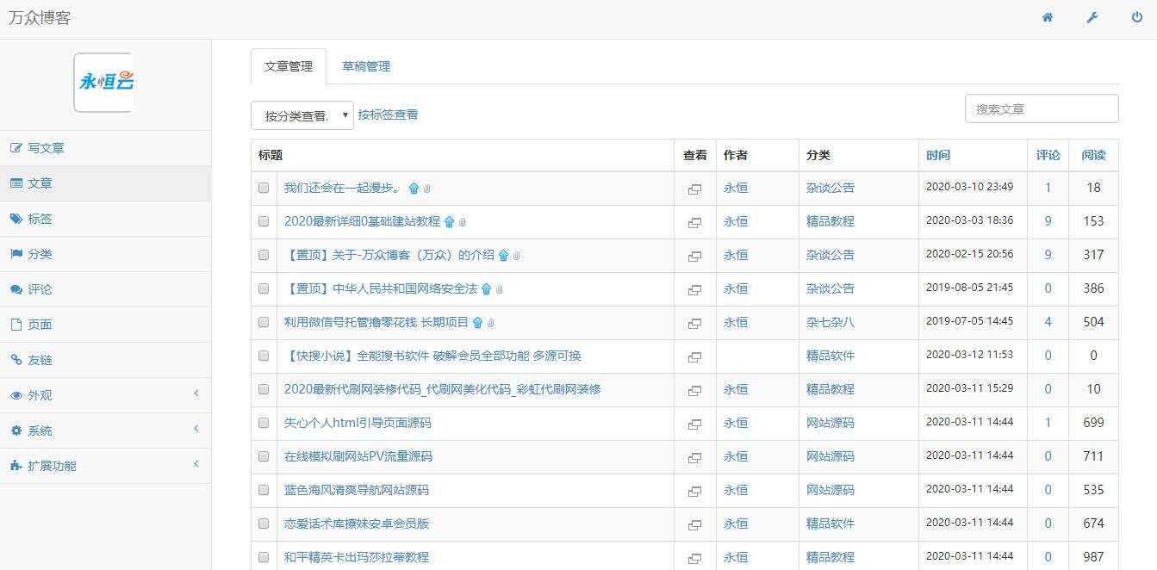
Task: Switch to the 草稿管理 tab
Action: click(x=366, y=66)
